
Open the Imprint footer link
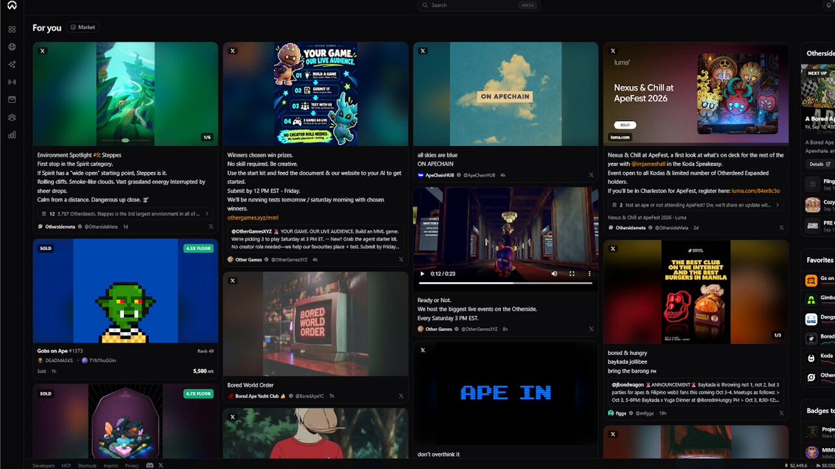(111, 466)
